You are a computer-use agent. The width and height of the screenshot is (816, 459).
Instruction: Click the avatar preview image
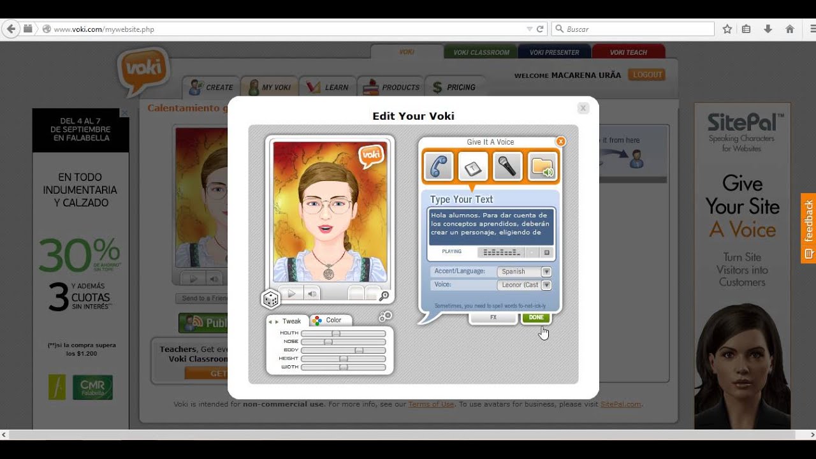click(330, 212)
